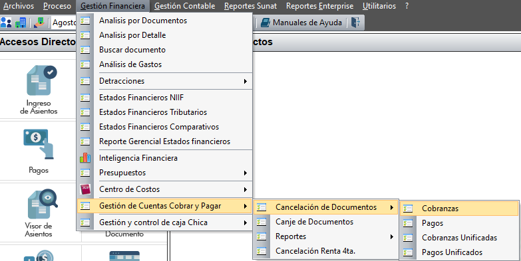Click the icon beside Estados Financieros NIIF
The width and height of the screenshot is (521, 261).
(85, 98)
